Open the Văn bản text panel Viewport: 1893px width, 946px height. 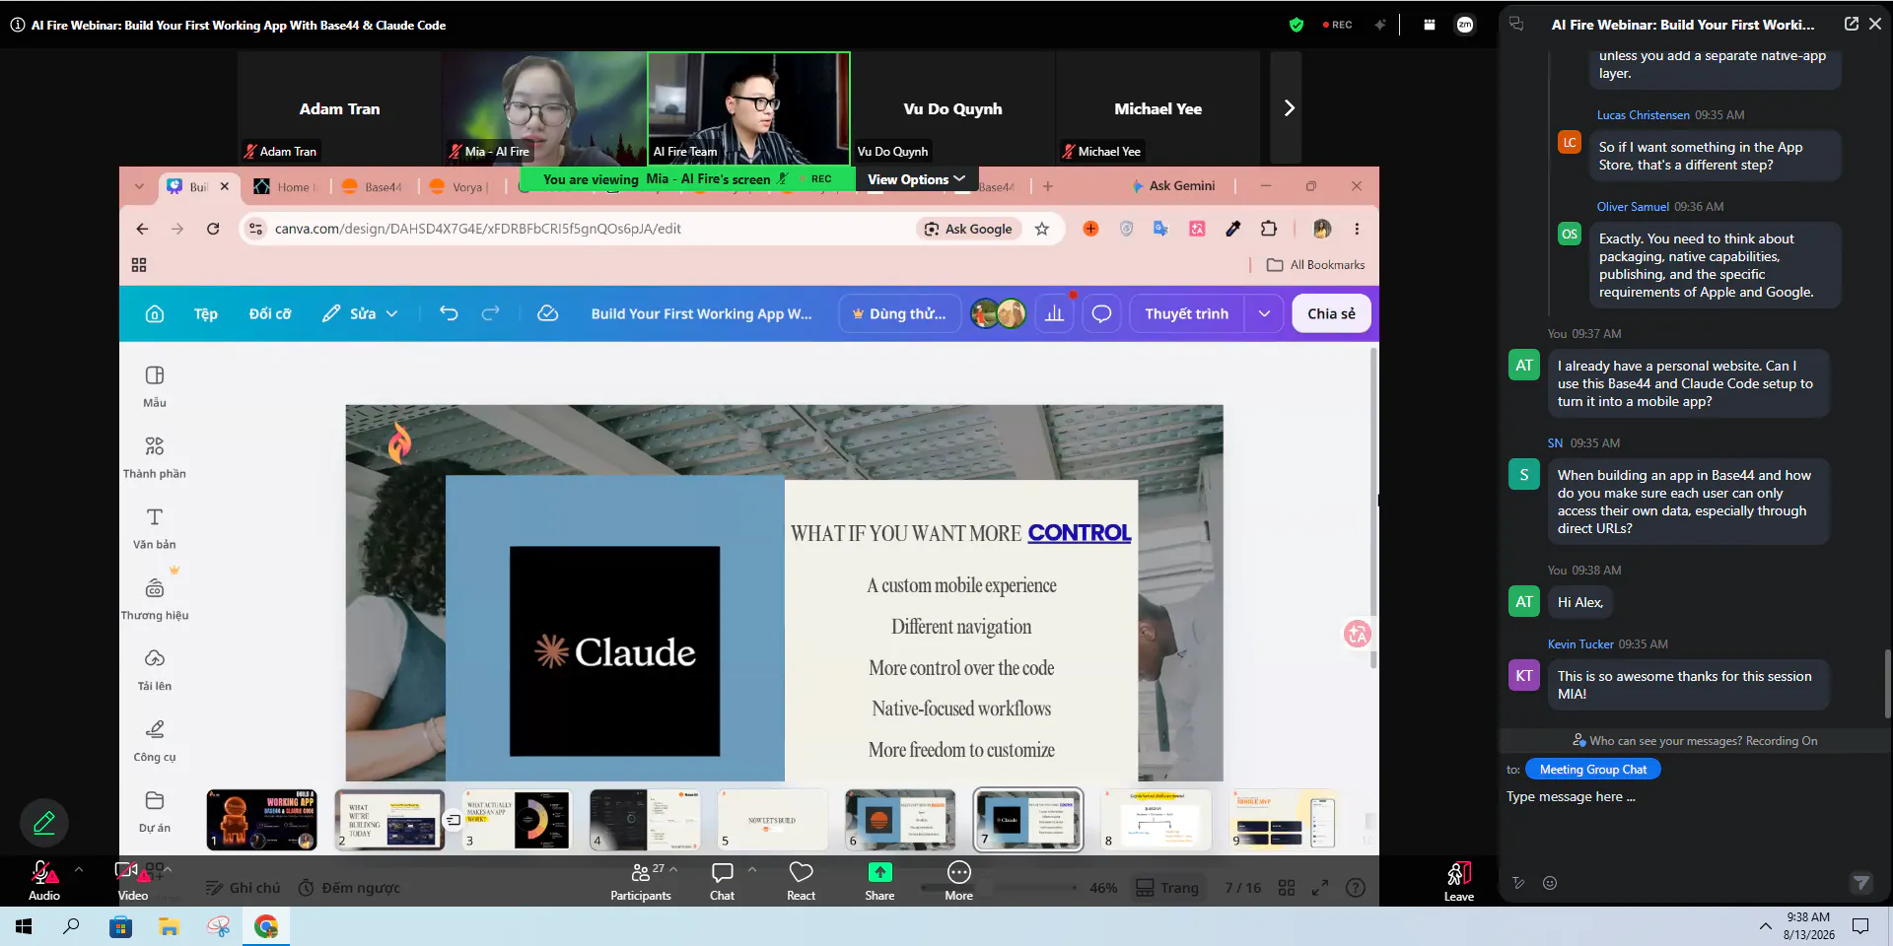[x=155, y=527]
